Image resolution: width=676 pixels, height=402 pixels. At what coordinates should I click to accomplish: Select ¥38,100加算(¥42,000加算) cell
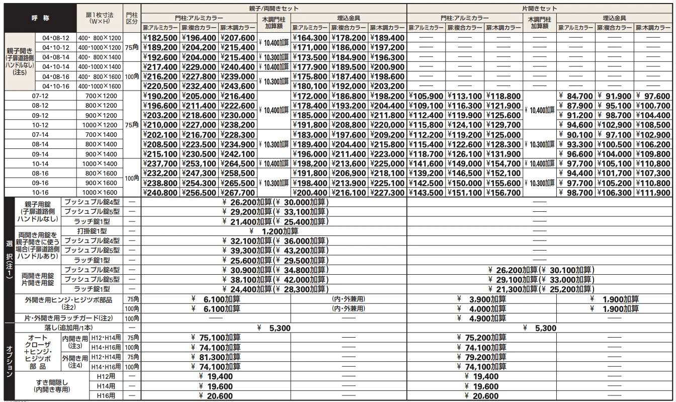pos(274,280)
